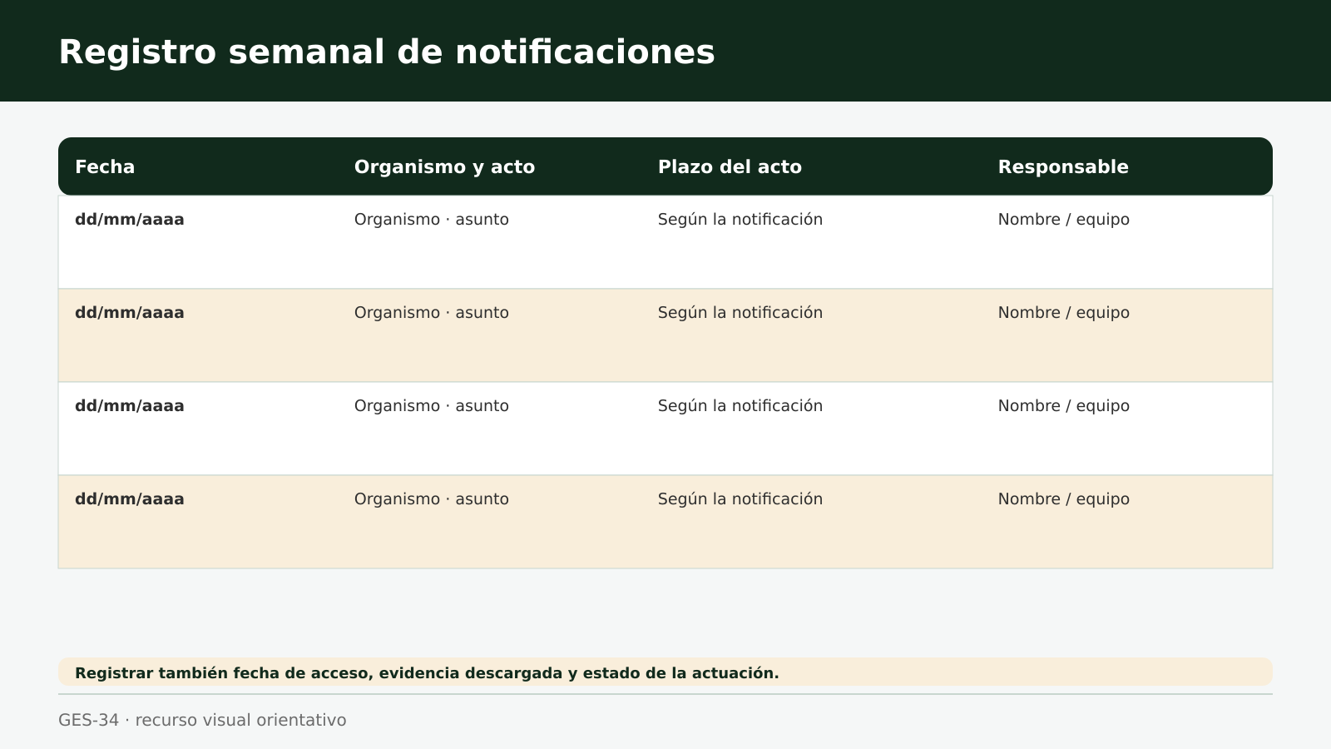Click the title 'Registro semanal de notificaciones'

pos(386,52)
